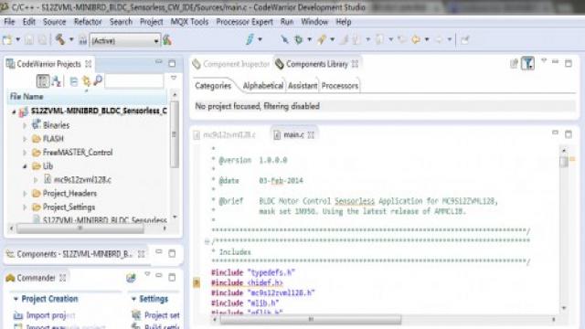Screen dimensions: 585x329
Task: Expand the Project_Headers folder node
Action: tap(25, 194)
